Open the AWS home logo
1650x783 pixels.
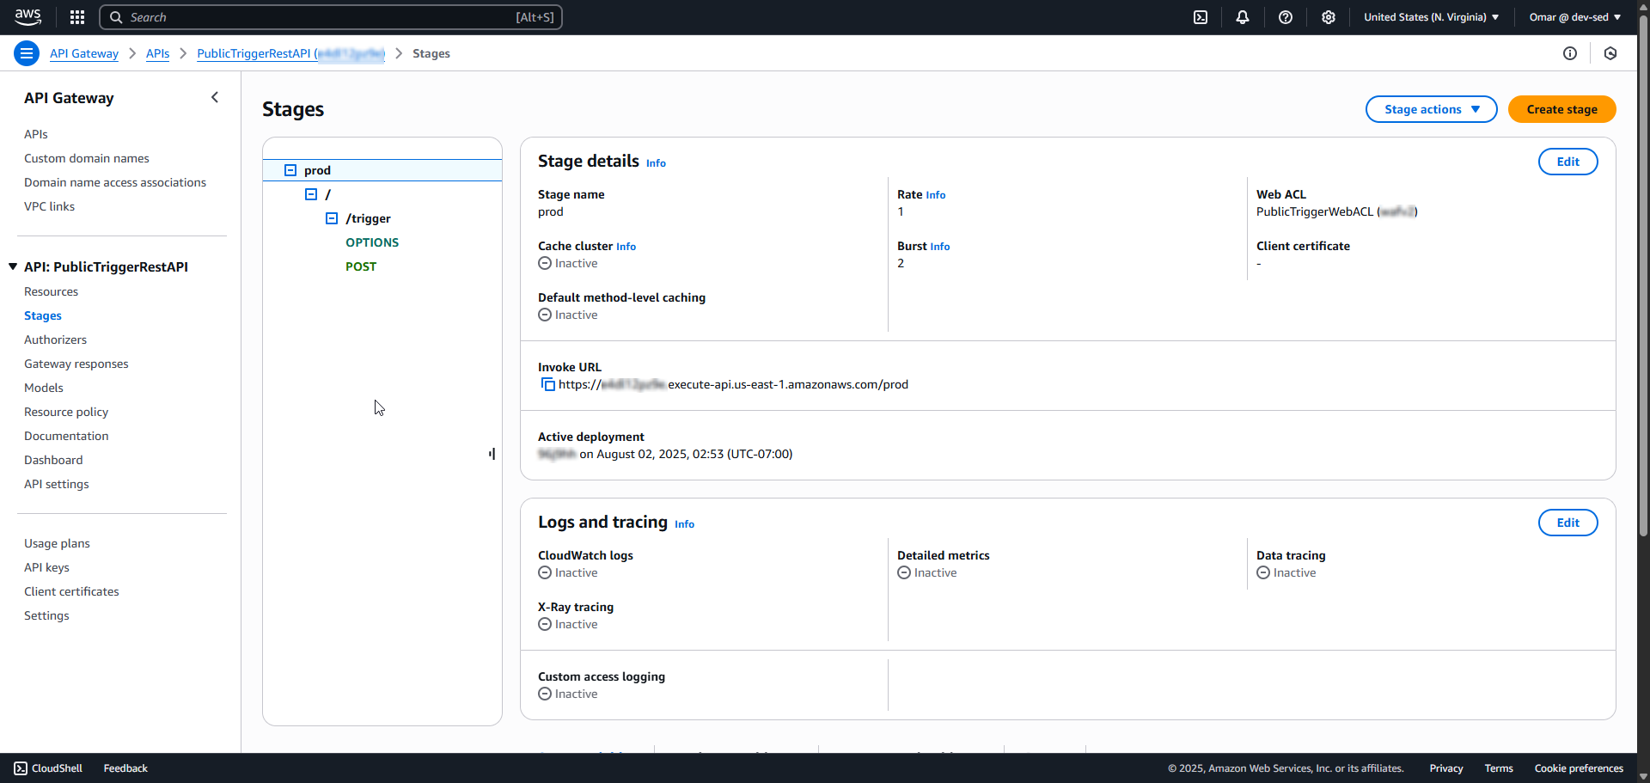[x=28, y=16]
